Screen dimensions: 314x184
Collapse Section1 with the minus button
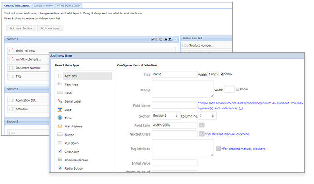click(175, 39)
